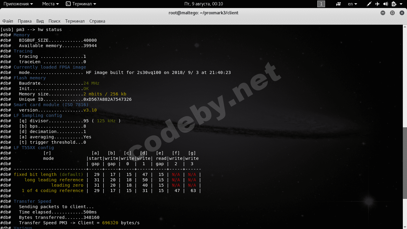Click the clock showing Пт, 9 августа, 00:10
Image resolution: width=407 pixels, height=229 pixels.
click(203, 4)
